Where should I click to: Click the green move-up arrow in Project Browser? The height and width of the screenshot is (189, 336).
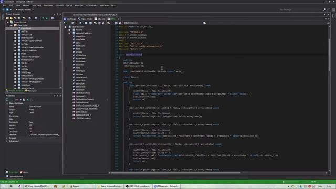43,18
